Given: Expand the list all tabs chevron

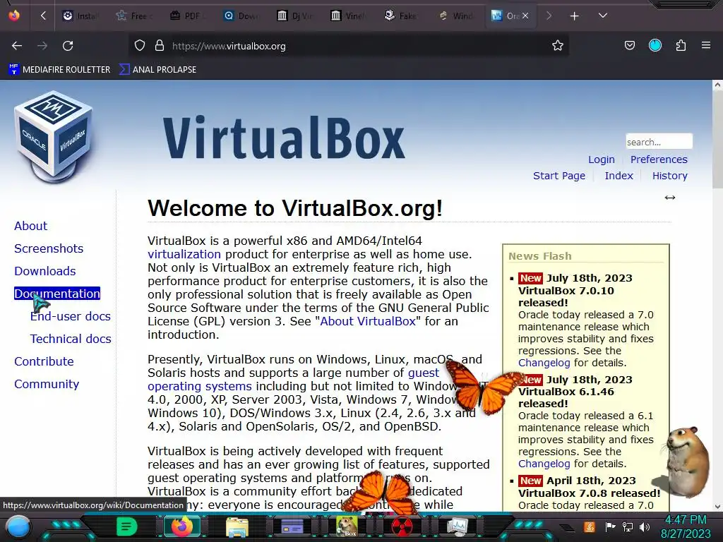Looking at the screenshot, I should (603, 16).
